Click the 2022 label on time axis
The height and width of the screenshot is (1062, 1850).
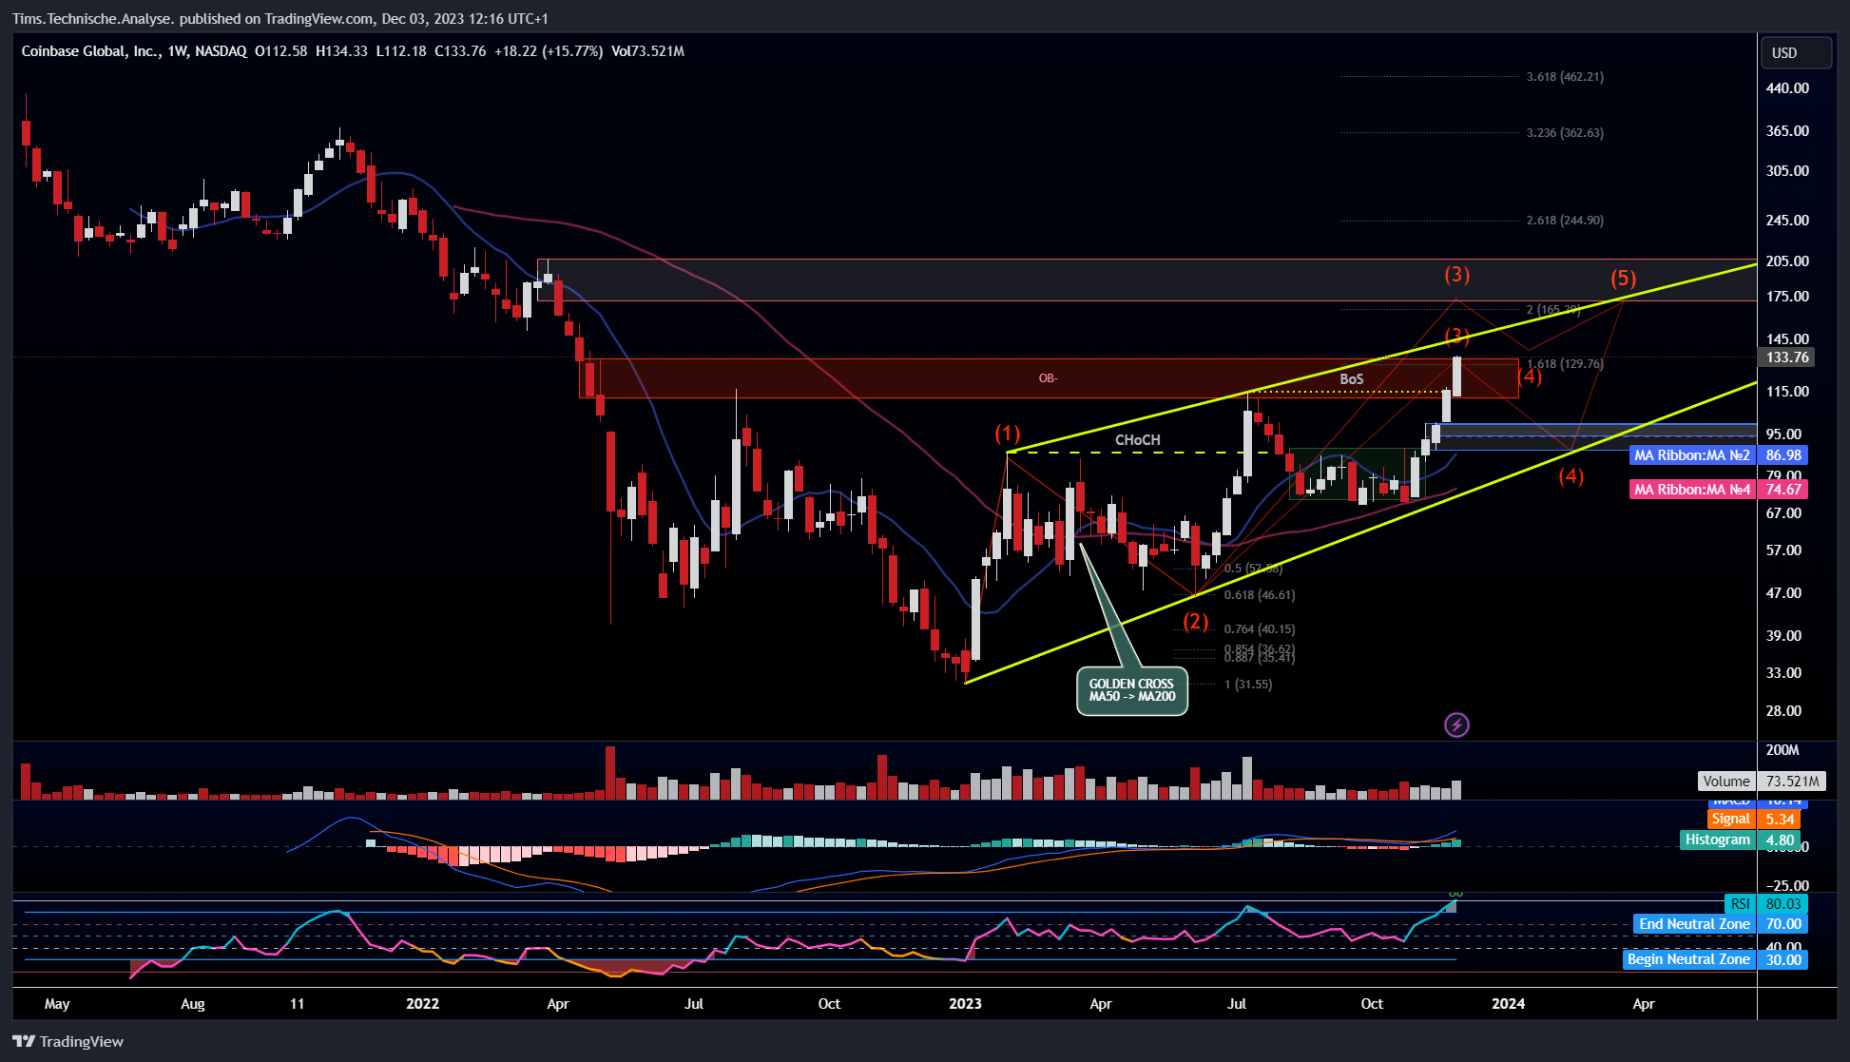click(422, 1004)
